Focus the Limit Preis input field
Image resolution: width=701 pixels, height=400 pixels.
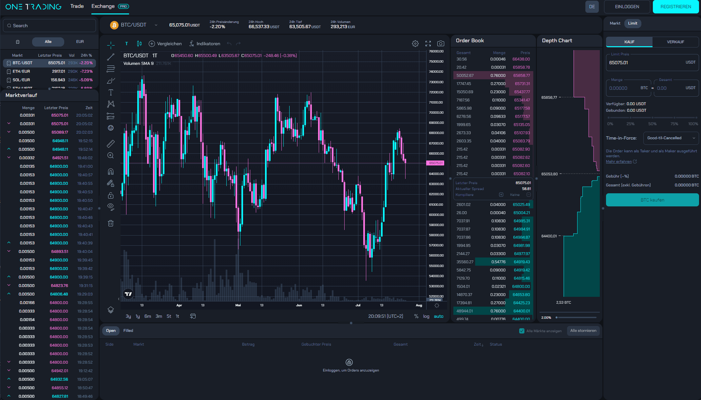tap(652, 63)
